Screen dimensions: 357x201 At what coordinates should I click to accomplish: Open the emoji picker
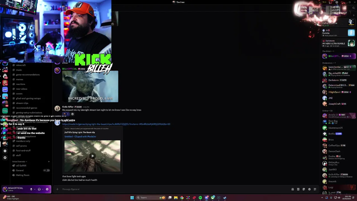[309, 189]
